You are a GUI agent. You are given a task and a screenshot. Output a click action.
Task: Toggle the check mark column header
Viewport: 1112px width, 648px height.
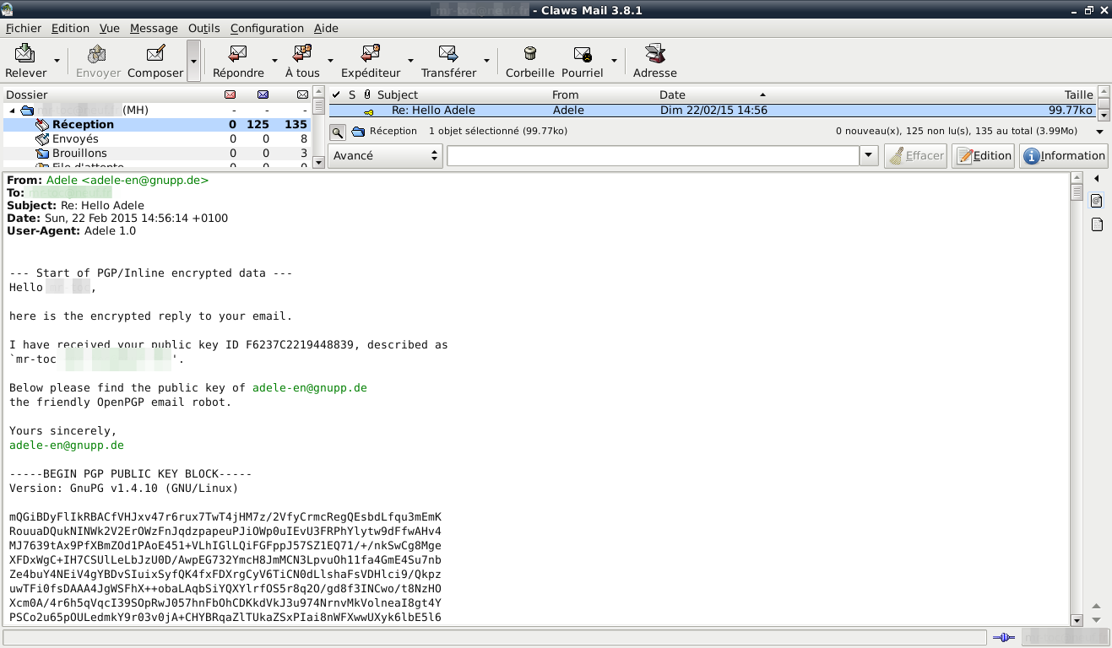(336, 94)
